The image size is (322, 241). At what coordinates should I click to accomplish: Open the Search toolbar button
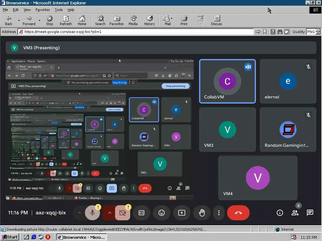100,20
